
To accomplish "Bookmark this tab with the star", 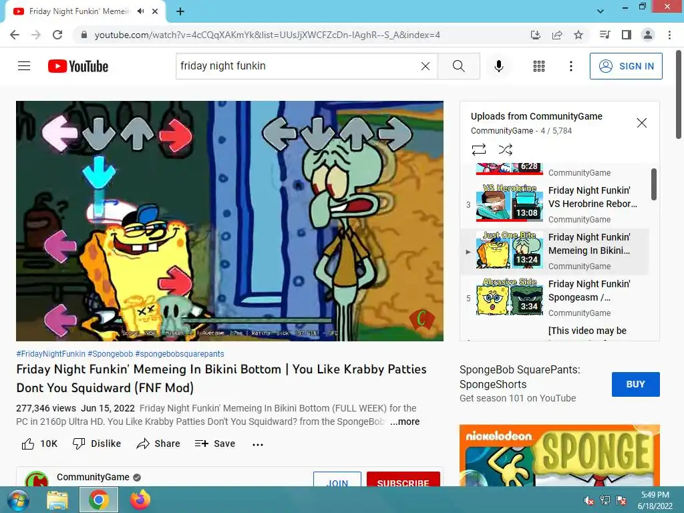I will pyautogui.click(x=578, y=35).
